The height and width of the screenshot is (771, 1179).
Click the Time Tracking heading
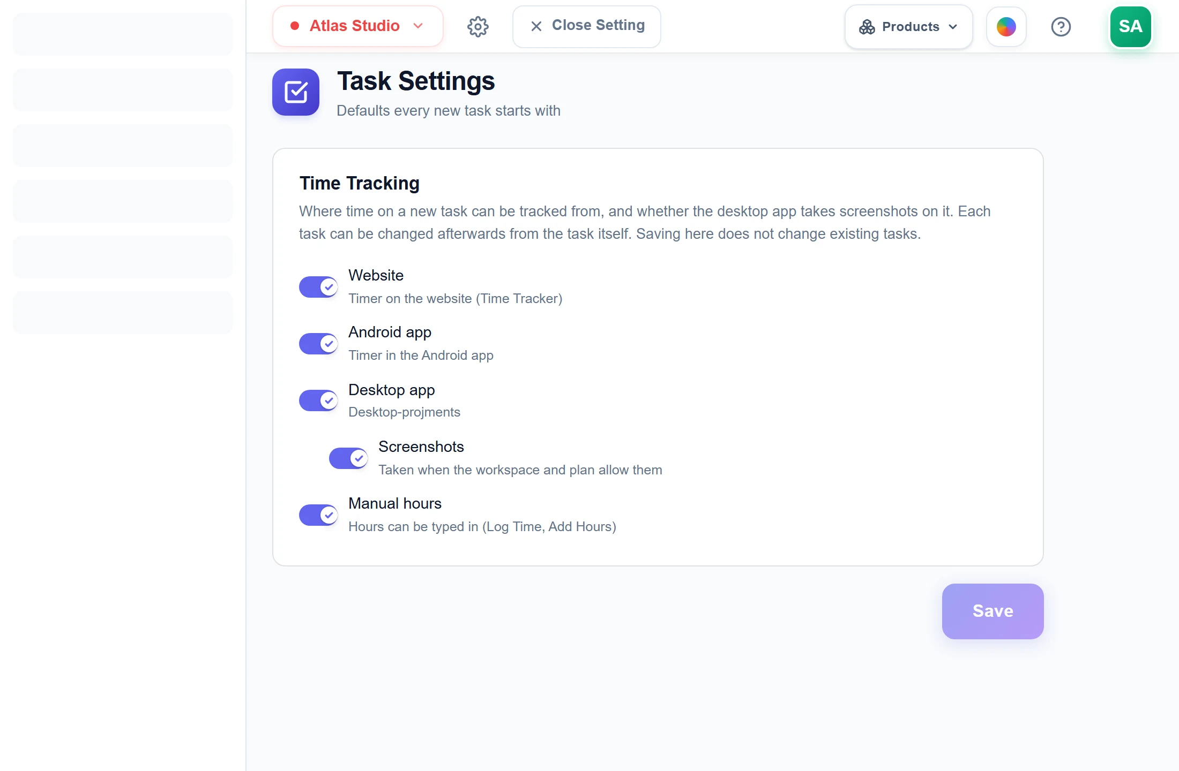(x=359, y=183)
